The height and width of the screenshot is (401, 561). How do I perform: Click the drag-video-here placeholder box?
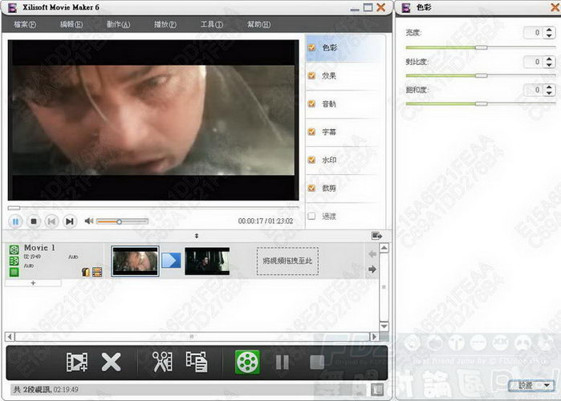coord(287,261)
